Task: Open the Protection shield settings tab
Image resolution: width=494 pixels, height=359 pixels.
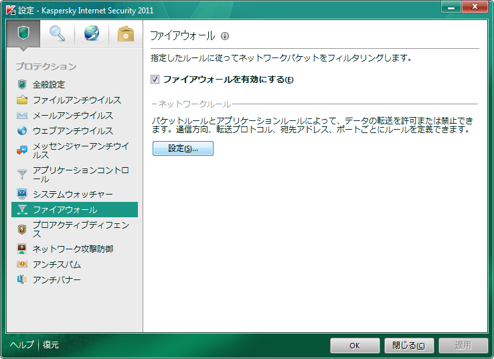Action: 23,34
